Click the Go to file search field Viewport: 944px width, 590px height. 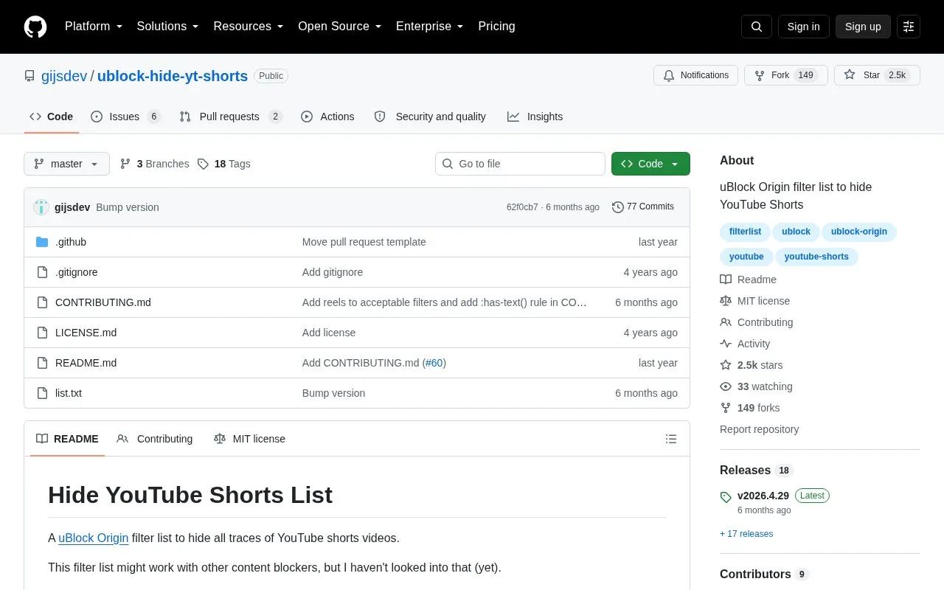[520, 164]
